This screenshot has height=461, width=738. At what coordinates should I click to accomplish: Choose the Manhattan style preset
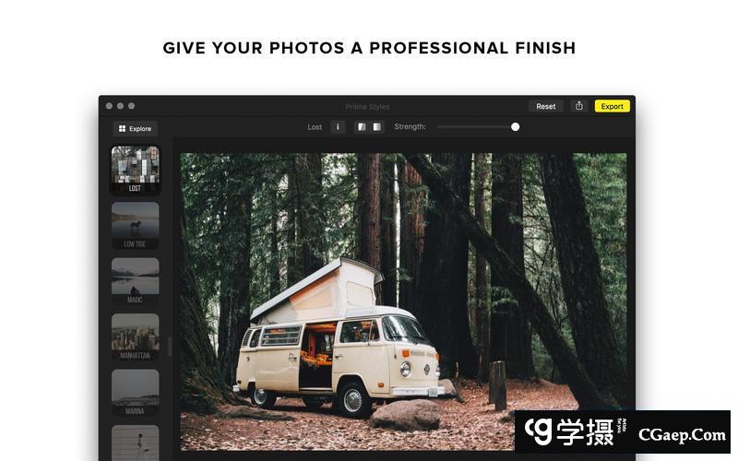(135, 337)
